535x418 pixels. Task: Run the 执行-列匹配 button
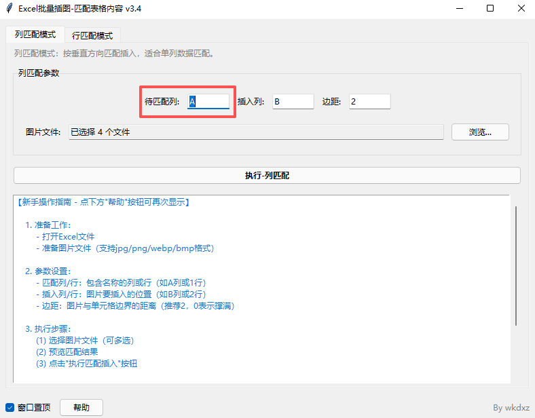(x=267, y=176)
